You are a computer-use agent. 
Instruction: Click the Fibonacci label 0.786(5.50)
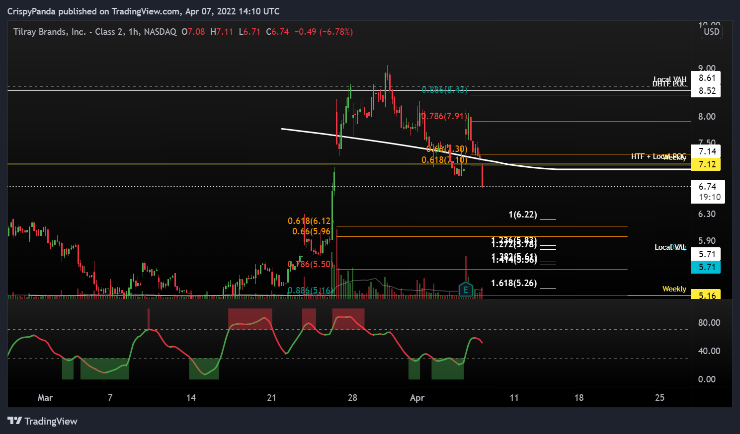pos(310,264)
